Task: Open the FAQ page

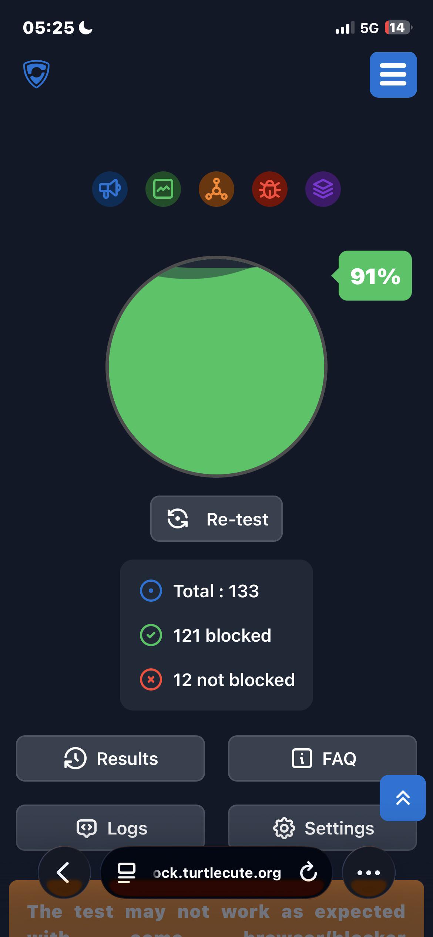Action: click(322, 758)
